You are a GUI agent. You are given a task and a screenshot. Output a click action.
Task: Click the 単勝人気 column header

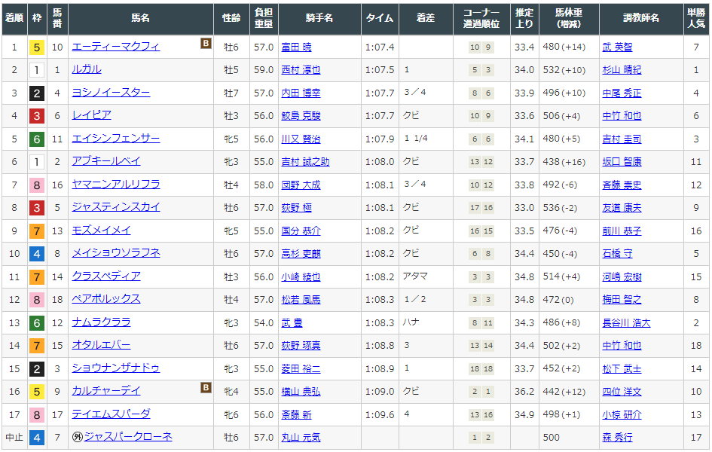[x=695, y=18]
